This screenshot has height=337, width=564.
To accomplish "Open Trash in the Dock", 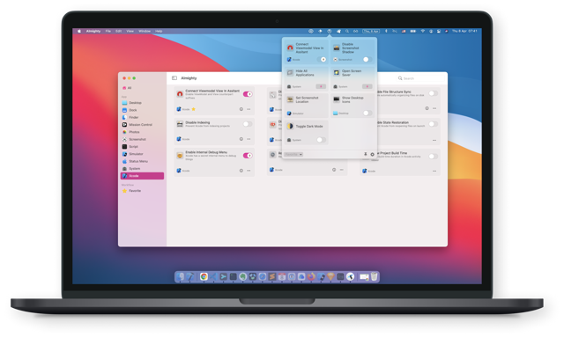I will click(x=374, y=276).
